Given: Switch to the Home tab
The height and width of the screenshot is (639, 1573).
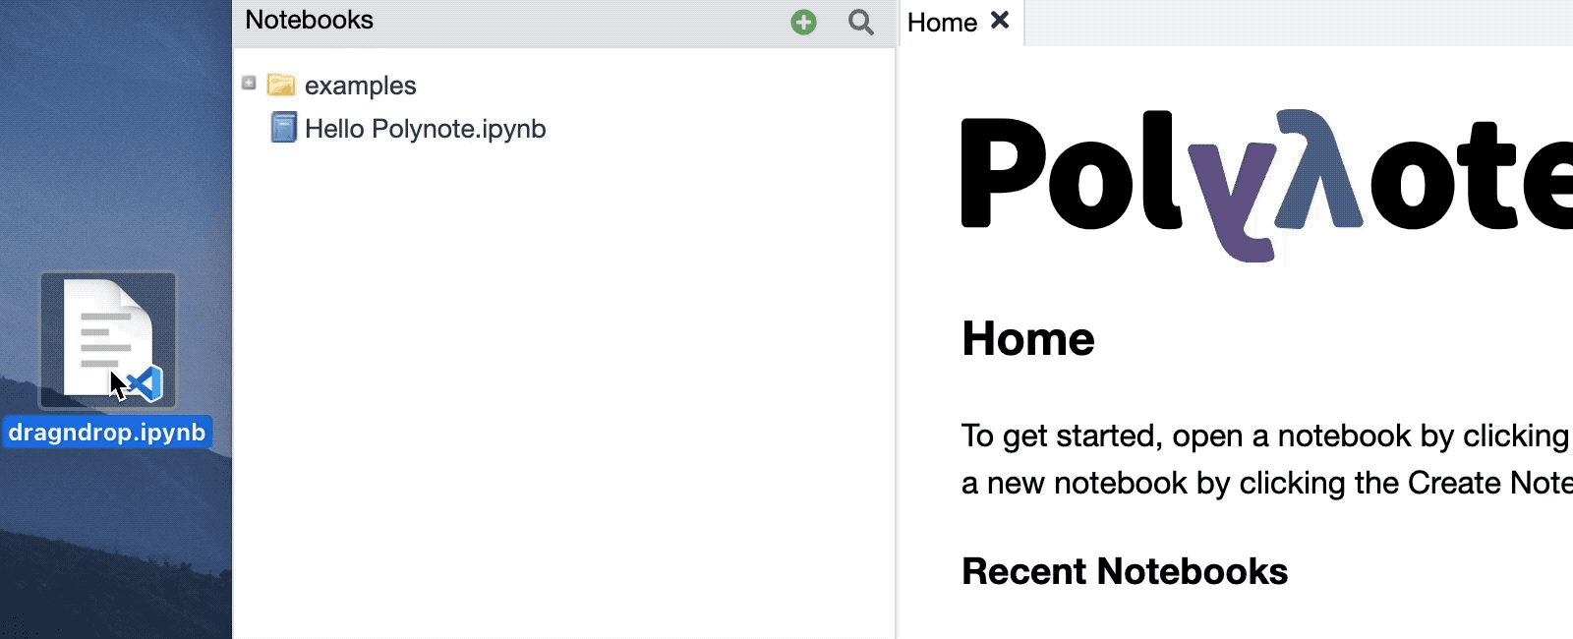Looking at the screenshot, I should [x=941, y=23].
